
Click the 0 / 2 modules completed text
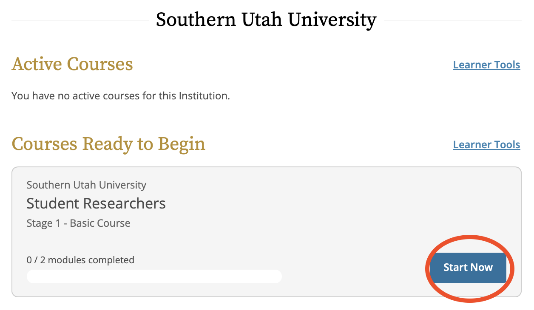coord(80,259)
